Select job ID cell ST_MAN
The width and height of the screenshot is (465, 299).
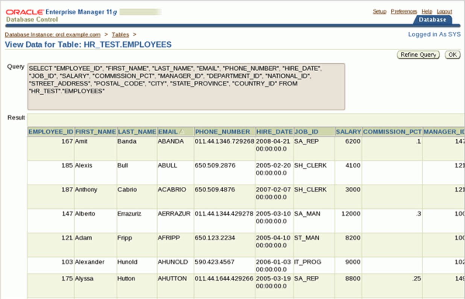[x=307, y=238]
